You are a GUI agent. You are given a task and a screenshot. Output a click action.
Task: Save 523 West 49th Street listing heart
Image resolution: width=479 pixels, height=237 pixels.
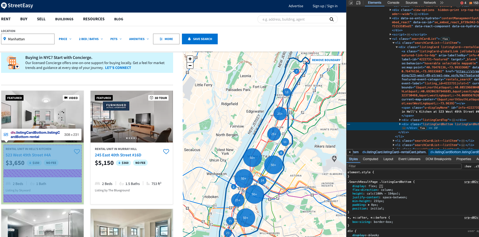point(77,152)
